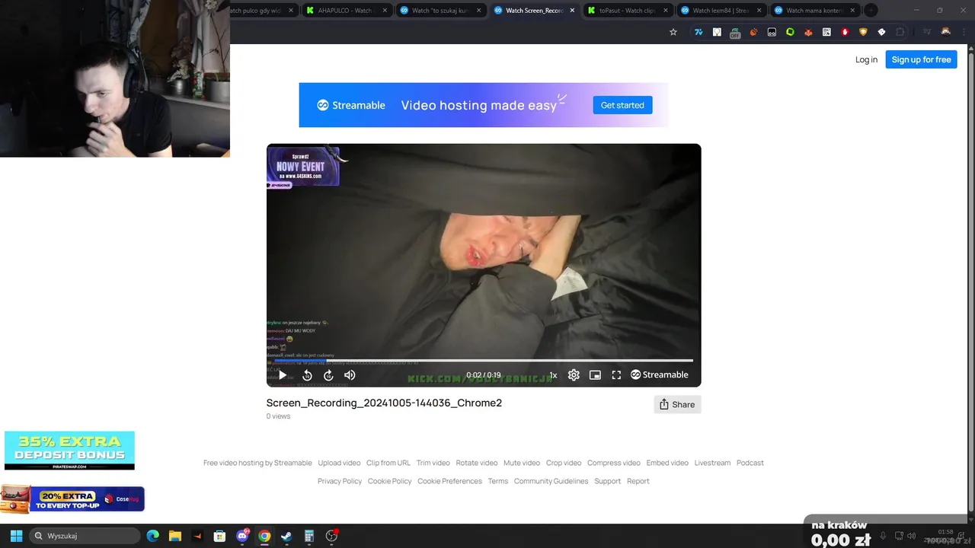Image resolution: width=975 pixels, height=548 pixels.
Task: Mute the video volume
Action: [350, 375]
